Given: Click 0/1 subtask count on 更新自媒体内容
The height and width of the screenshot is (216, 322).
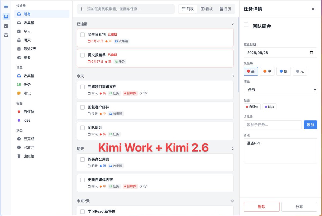Looking at the screenshot, I should pos(144,186).
